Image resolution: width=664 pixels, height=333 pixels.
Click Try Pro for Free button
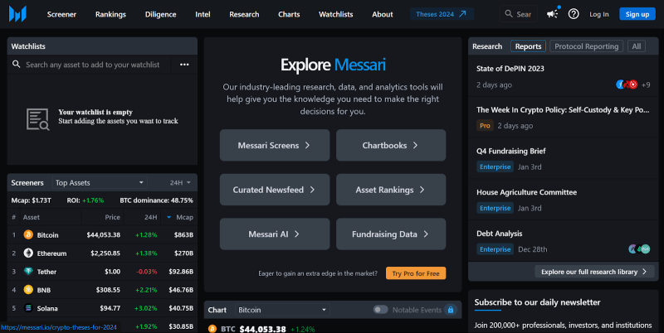(x=416, y=273)
